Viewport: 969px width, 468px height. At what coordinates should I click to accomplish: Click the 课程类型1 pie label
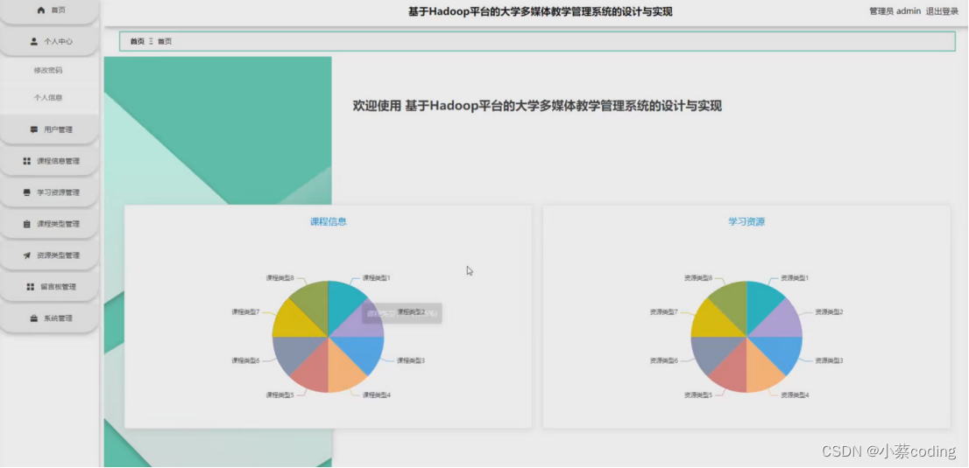click(377, 278)
